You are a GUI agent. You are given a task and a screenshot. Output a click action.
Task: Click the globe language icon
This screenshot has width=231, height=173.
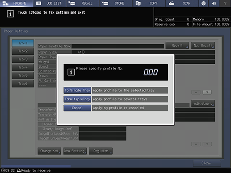203,3
